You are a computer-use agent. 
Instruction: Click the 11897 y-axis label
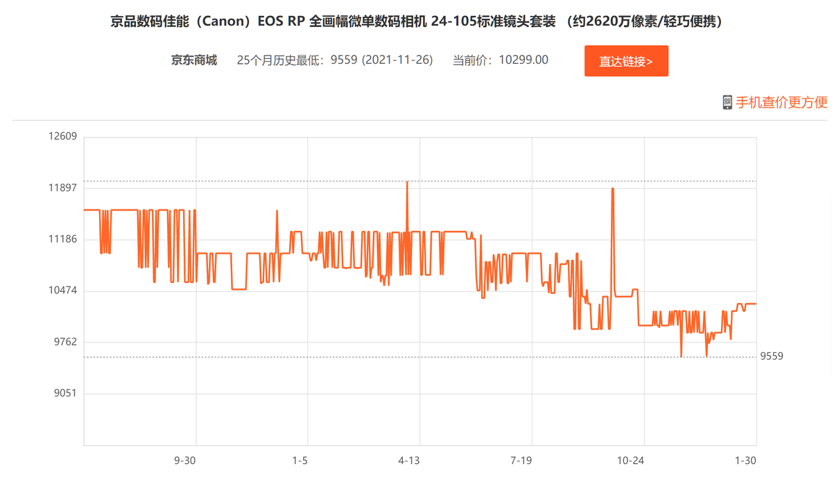[x=62, y=188]
